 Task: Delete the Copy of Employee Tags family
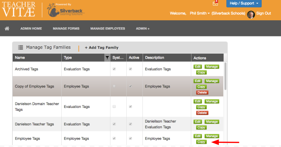click(x=202, y=92)
